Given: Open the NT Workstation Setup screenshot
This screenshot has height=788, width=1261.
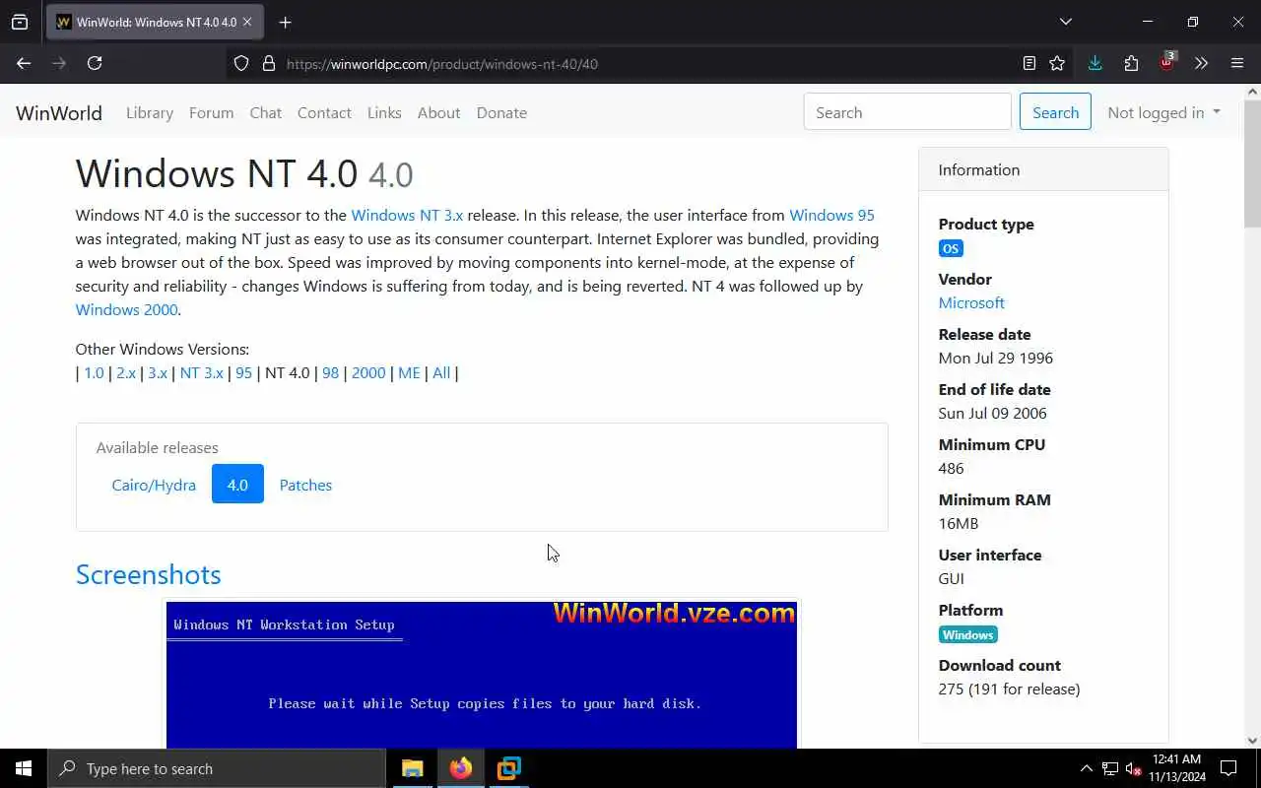Looking at the screenshot, I should click(x=482, y=675).
